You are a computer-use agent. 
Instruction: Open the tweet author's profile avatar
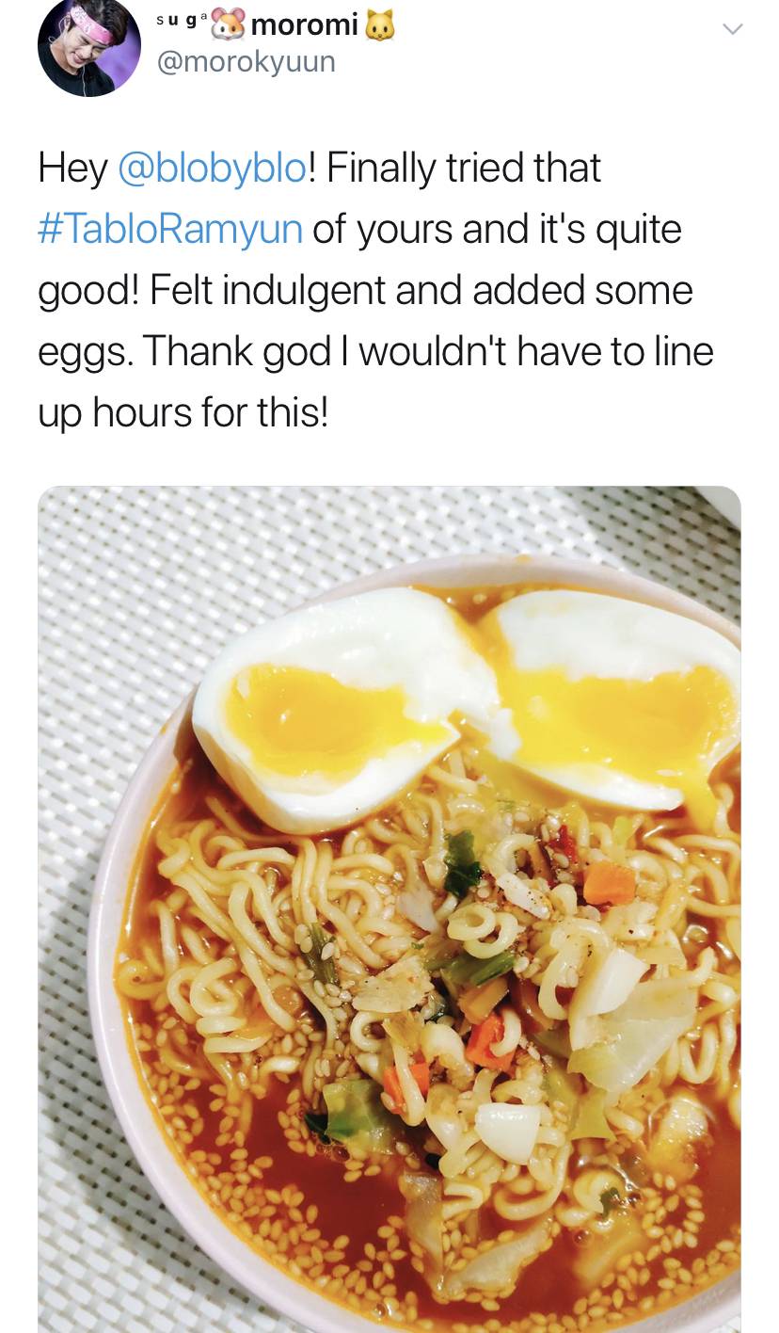(x=89, y=46)
